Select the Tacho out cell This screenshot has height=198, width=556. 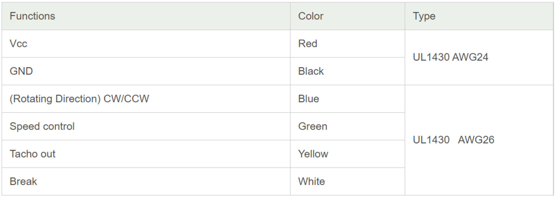[33, 154]
